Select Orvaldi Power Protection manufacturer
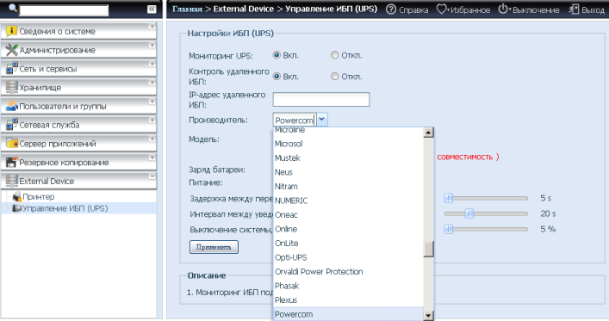The width and height of the screenshot is (609, 321). point(348,272)
